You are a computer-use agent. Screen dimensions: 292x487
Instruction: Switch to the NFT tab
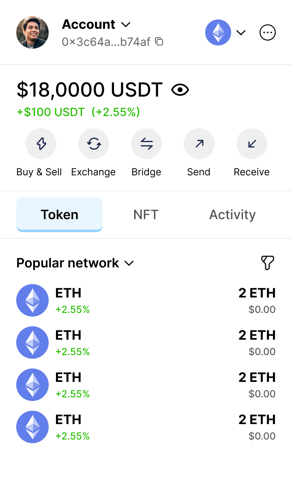click(146, 214)
